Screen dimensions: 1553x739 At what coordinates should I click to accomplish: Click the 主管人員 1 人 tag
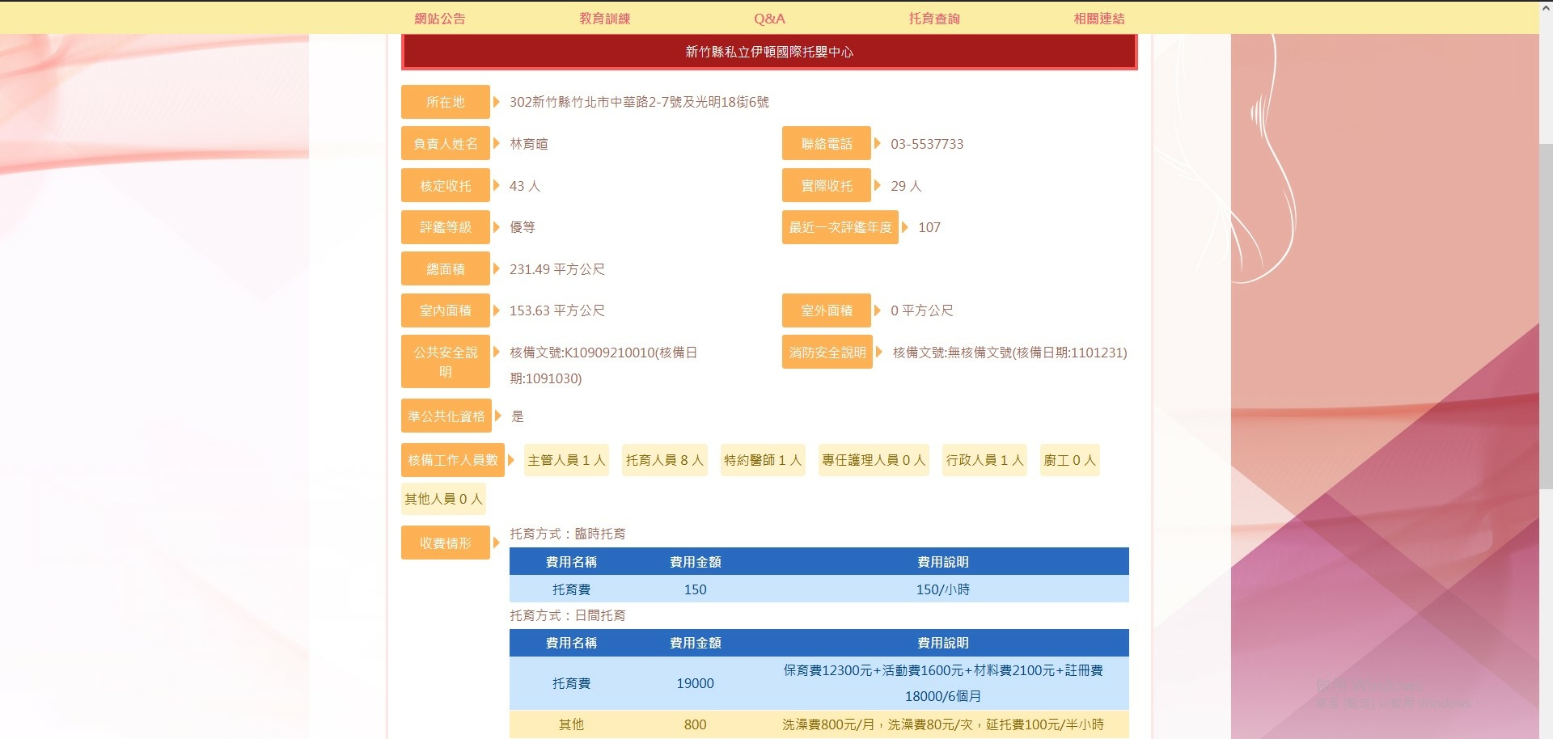click(566, 460)
